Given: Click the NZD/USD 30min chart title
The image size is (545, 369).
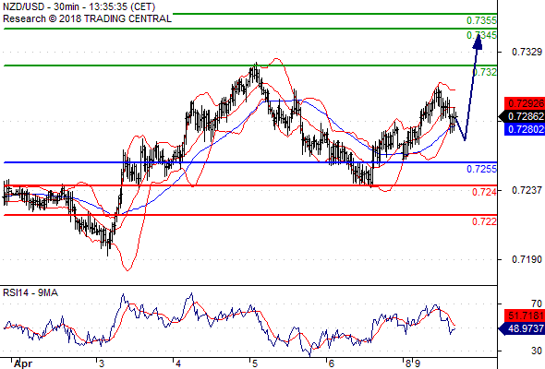Looking at the screenshot, I should tap(79, 7).
